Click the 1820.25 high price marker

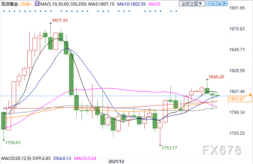tap(216, 77)
